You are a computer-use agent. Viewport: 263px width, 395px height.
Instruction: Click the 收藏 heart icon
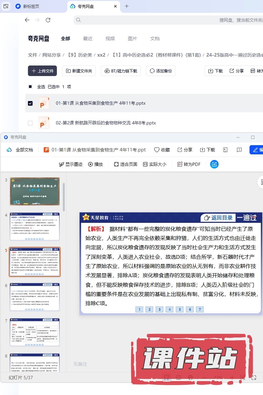(162, 150)
